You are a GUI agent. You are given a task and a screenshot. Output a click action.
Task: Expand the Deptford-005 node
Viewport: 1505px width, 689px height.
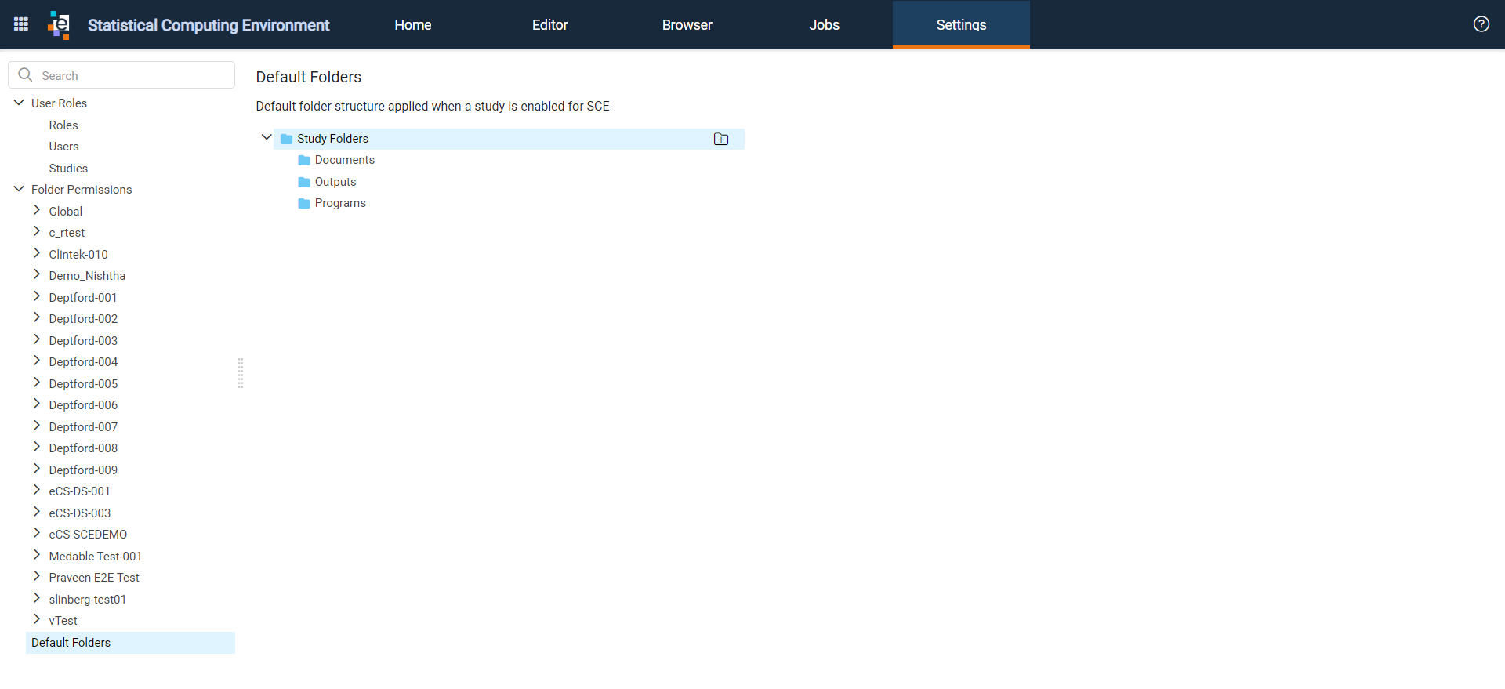coord(37,383)
